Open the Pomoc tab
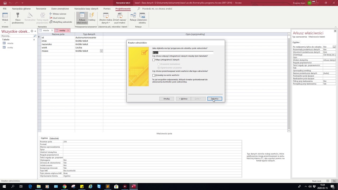This screenshot has width=338, height=190. coord(107,9)
